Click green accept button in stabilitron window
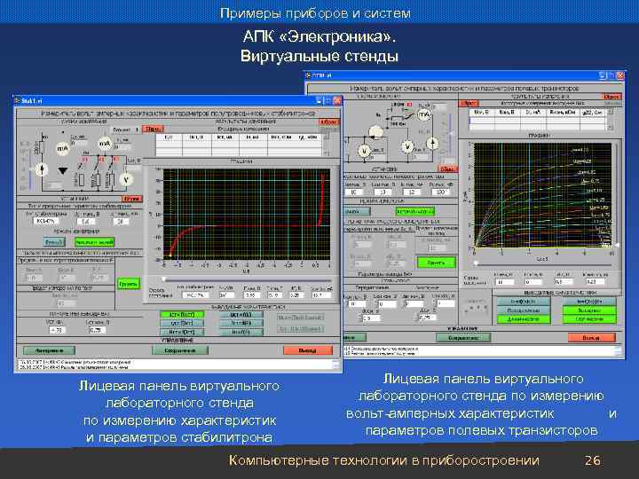This screenshot has width=639, height=479. [129, 284]
